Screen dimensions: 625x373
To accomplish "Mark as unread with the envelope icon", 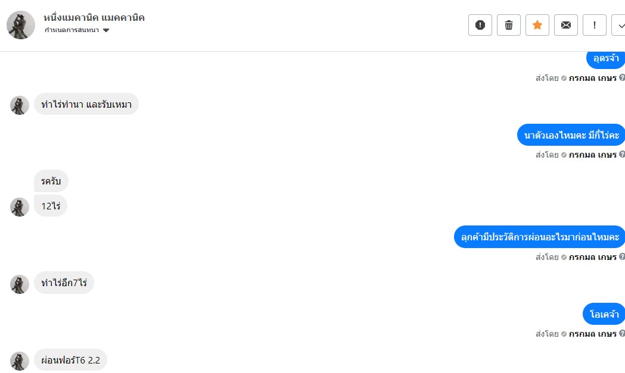I will (x=566, y=25).
